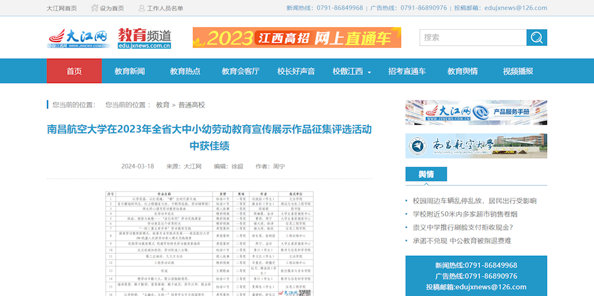Open the 2023 江西高招网上直通车 banner
This screenshot has width=594, height=296.
296,37
